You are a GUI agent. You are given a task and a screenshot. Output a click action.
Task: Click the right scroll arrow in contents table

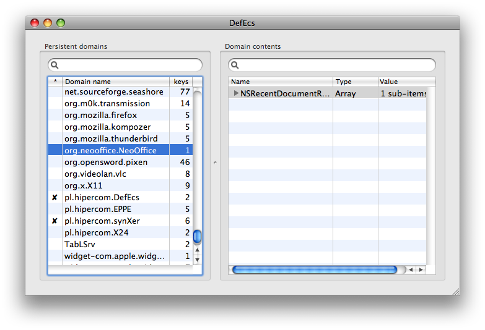(x=421, y=270)
